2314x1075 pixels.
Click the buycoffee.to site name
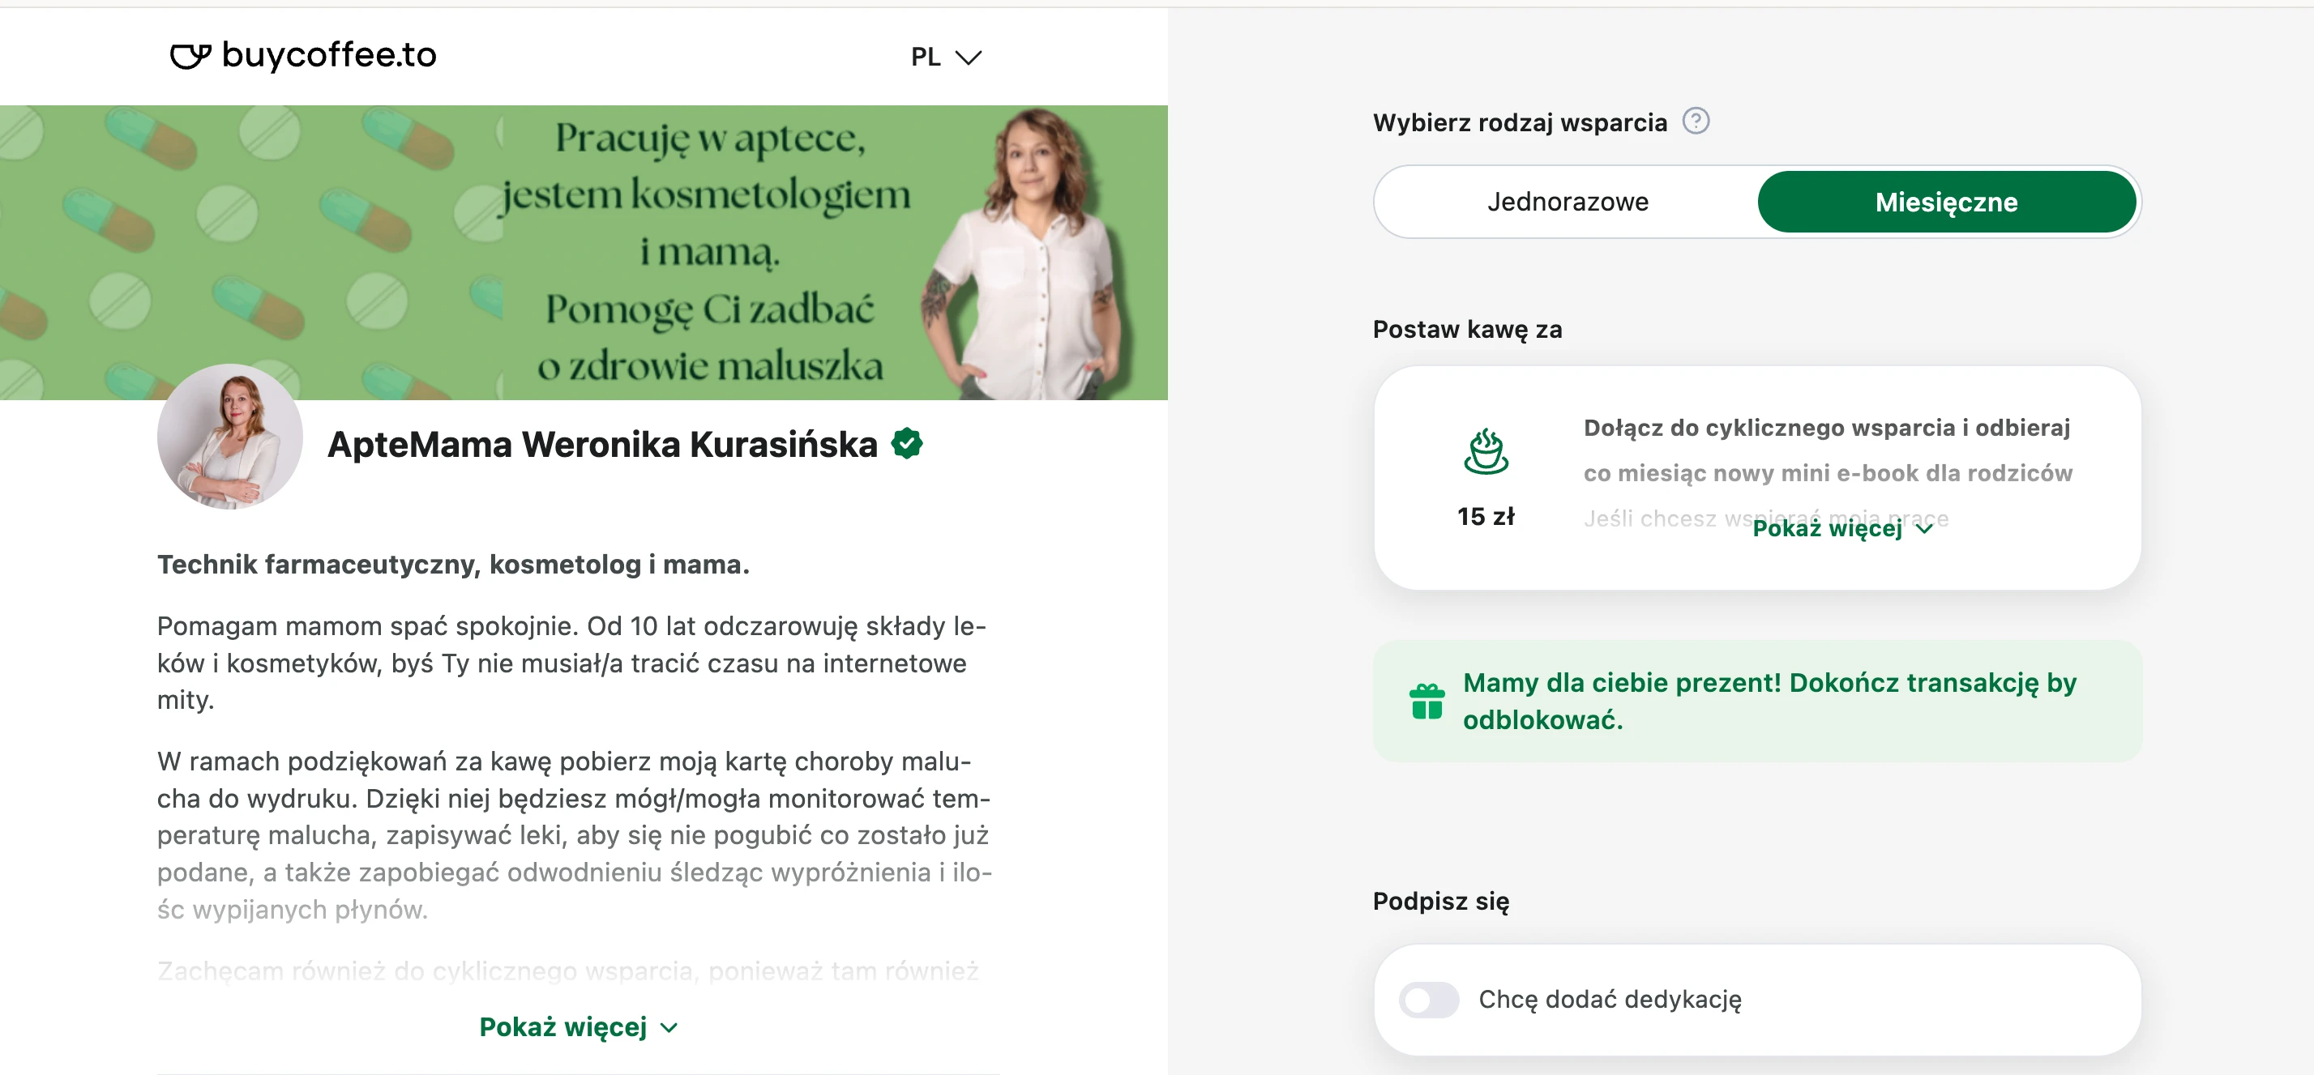[x=329, y=56]
